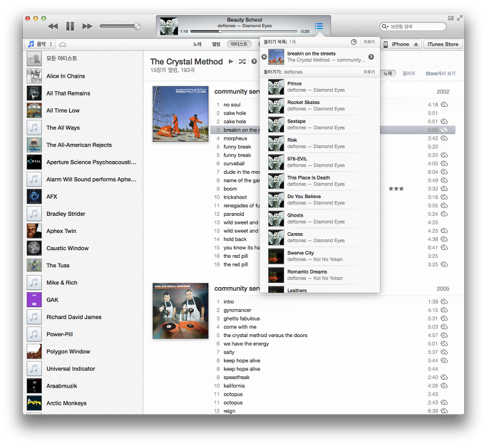487x446 pixels.
Task: Click the rewind / previous track button
Action: (x=53, y=26)
